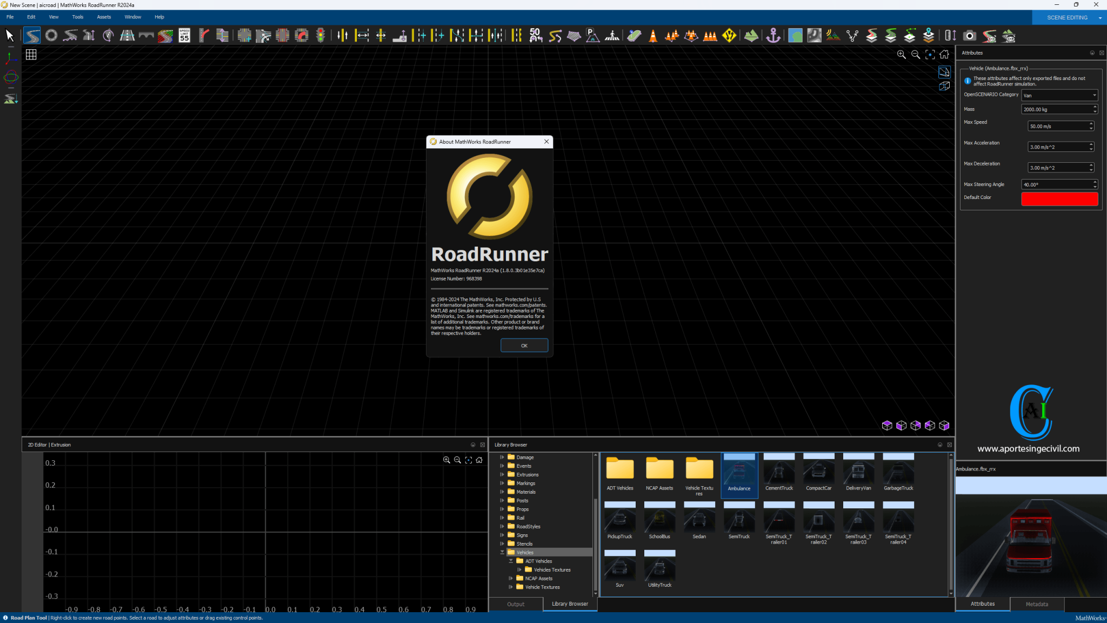The width and height of the screenshot is (1107, 623).
Task: Click OK in the About dialog
Action: [x=524, y=346]
